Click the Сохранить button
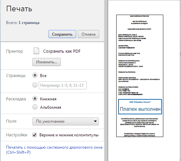This screenshot has width=181, height=161. (62, 34)
